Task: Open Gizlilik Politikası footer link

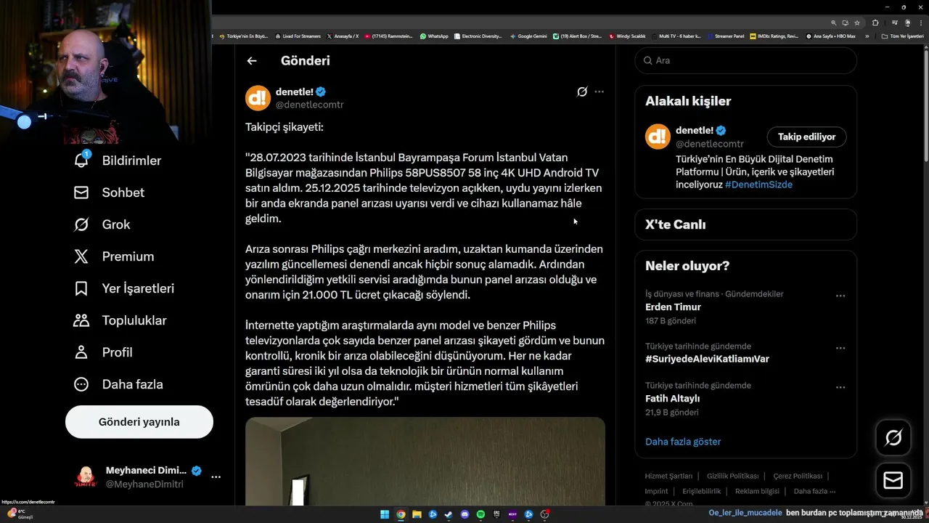Action: (x=732, y=477)
